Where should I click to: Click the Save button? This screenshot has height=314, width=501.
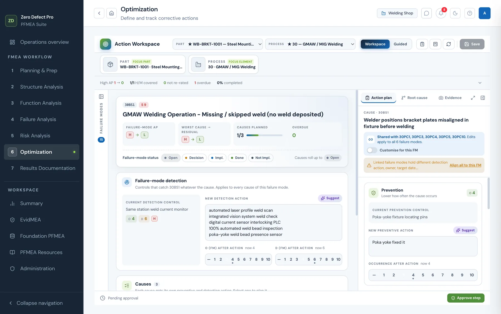(472, 44)
